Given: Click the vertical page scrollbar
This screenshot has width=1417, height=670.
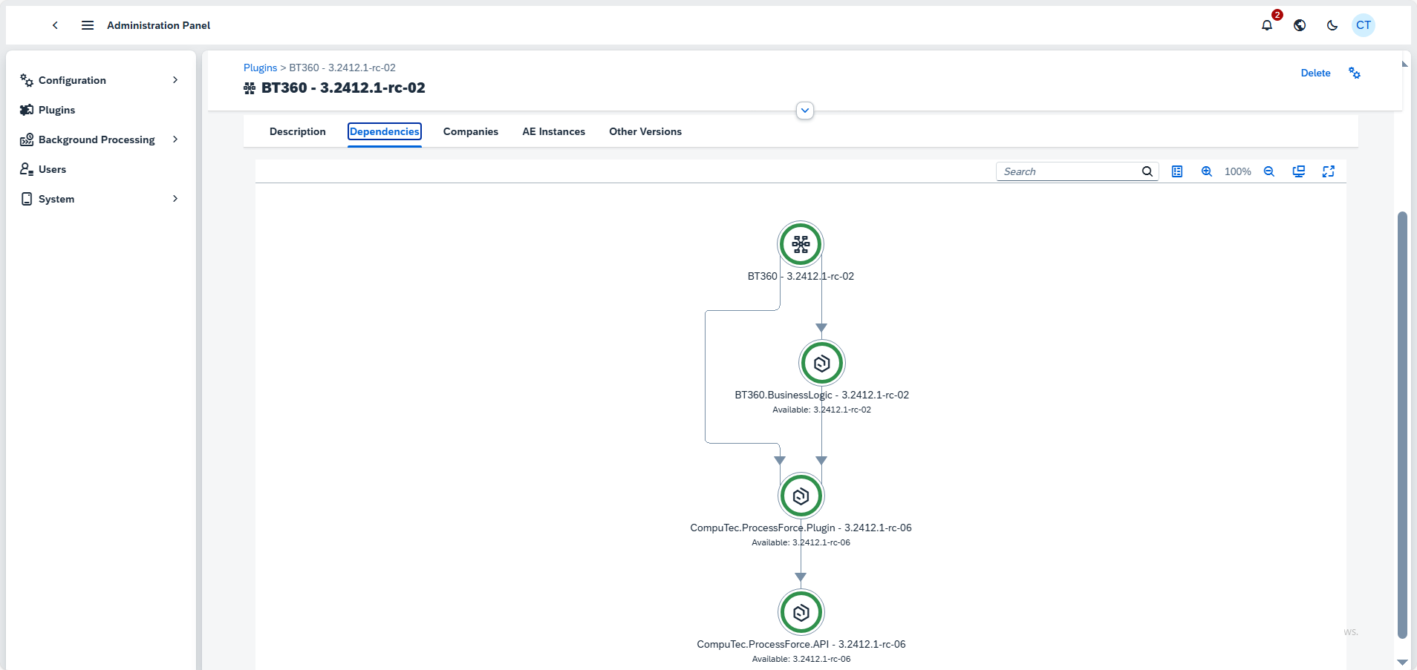Looking at the screenshot, I should coord(1402,423).
